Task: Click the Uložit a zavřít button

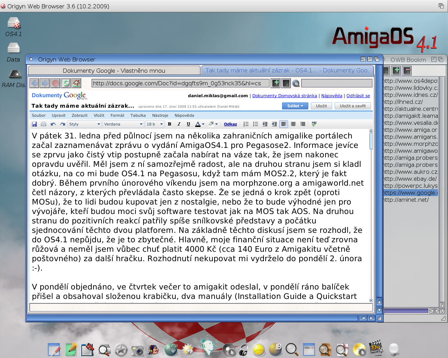Action: [x=352, y=106]
